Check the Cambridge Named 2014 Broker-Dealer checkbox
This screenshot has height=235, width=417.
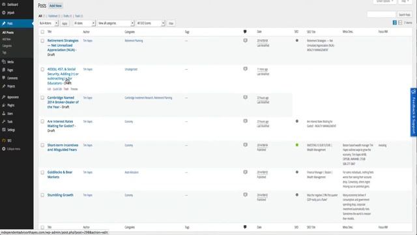tap(42, 98)
